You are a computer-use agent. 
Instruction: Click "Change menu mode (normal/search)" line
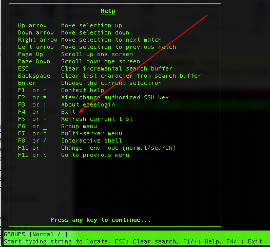[x=119, y=148]
